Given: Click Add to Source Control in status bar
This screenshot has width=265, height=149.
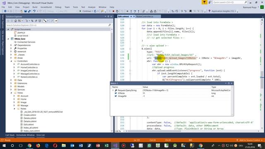Looking at the screenshot, I should point(249,140).
